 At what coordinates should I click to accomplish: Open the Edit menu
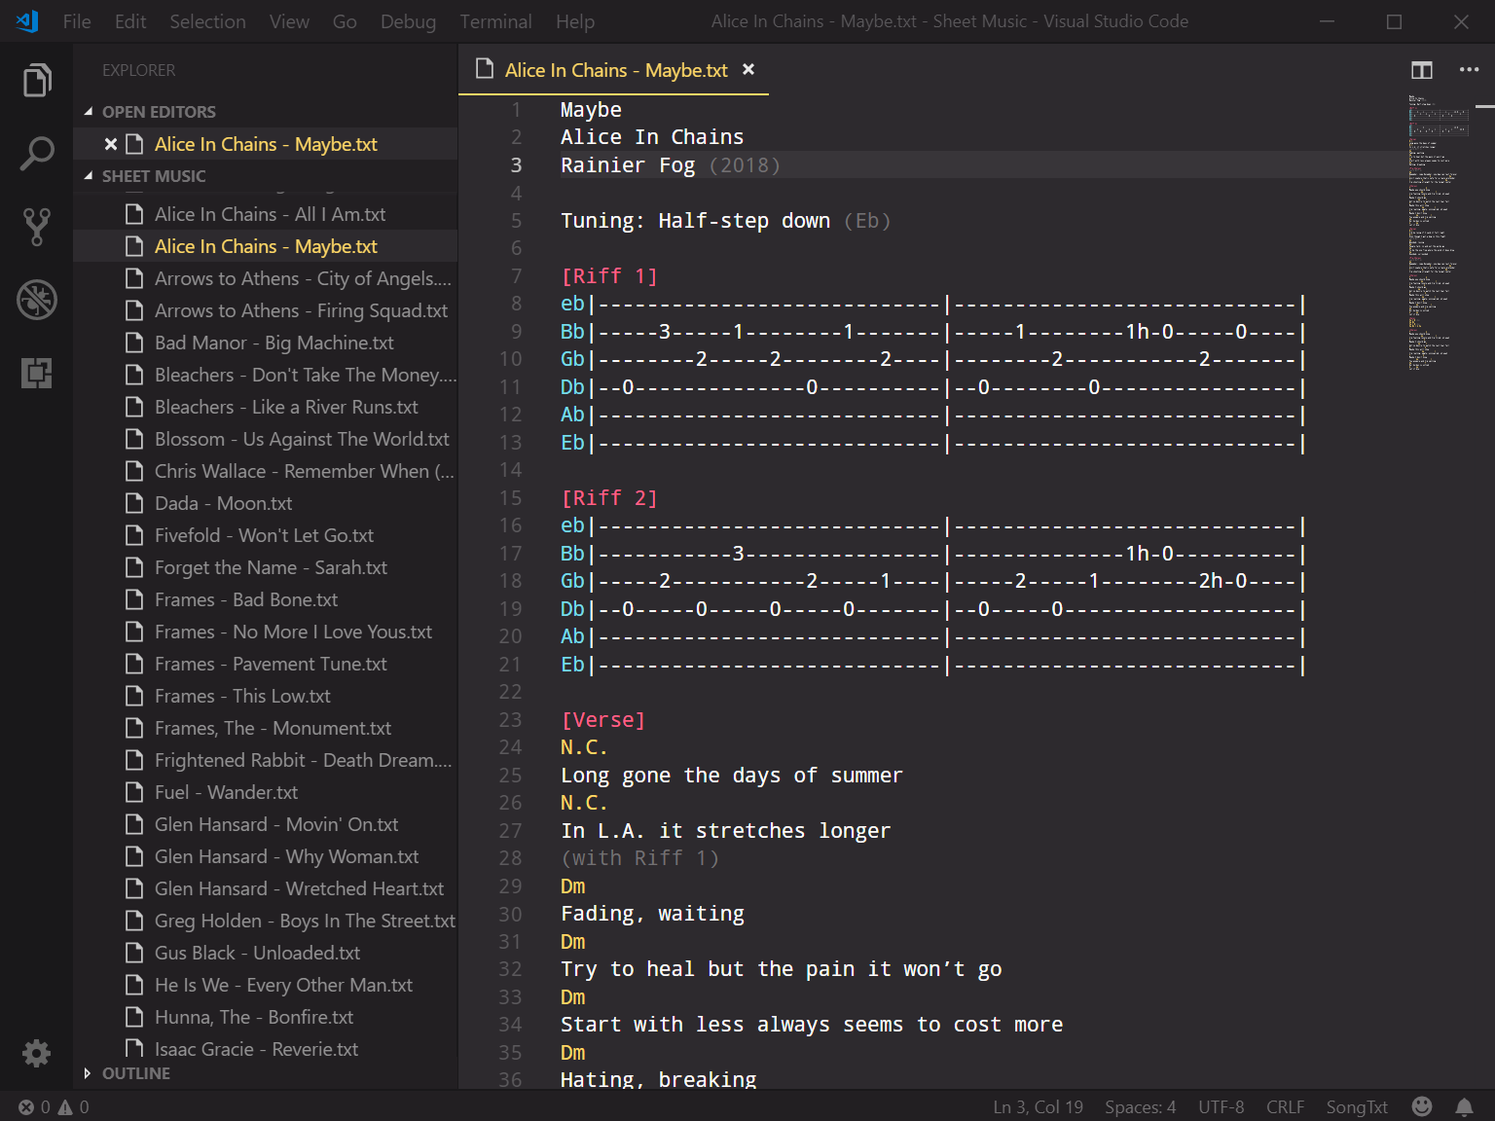coord(130,21)
